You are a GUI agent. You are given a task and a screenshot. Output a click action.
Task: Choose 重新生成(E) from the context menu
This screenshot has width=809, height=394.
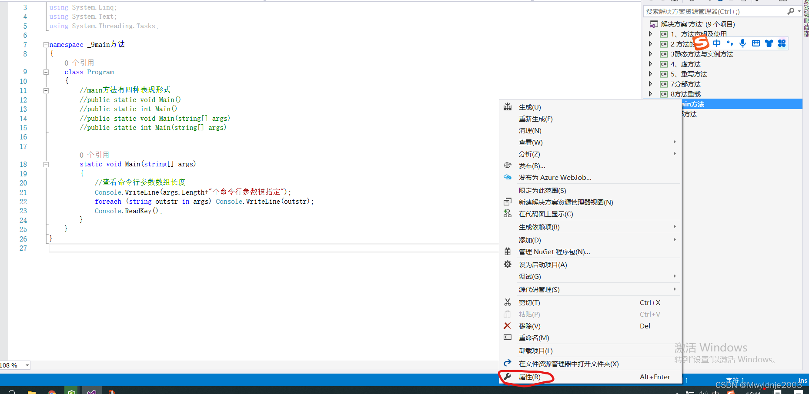click(590, 119)
